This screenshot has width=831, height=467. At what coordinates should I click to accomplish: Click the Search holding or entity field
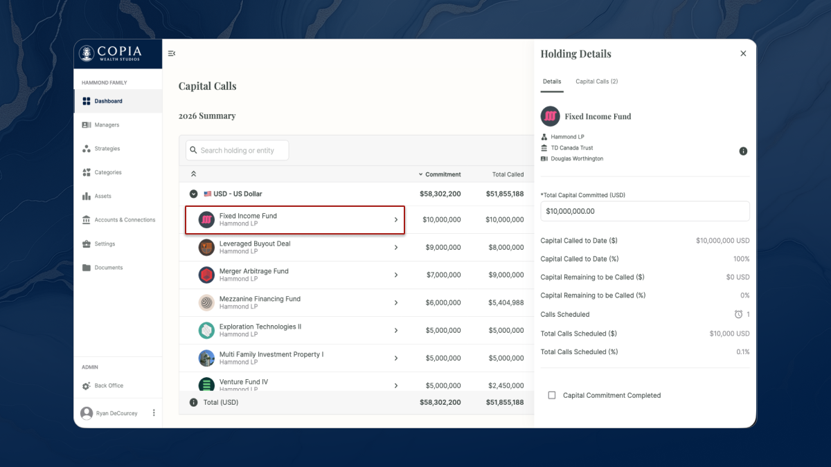coord(238,150)
